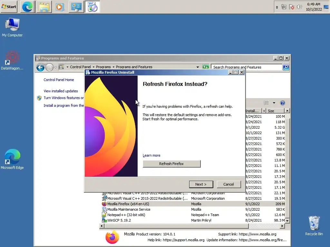The height and width of the screenshot is (247, 330).
Task: Click the Notepad++ Team publisher cell
Action: [x=205, y=215]
